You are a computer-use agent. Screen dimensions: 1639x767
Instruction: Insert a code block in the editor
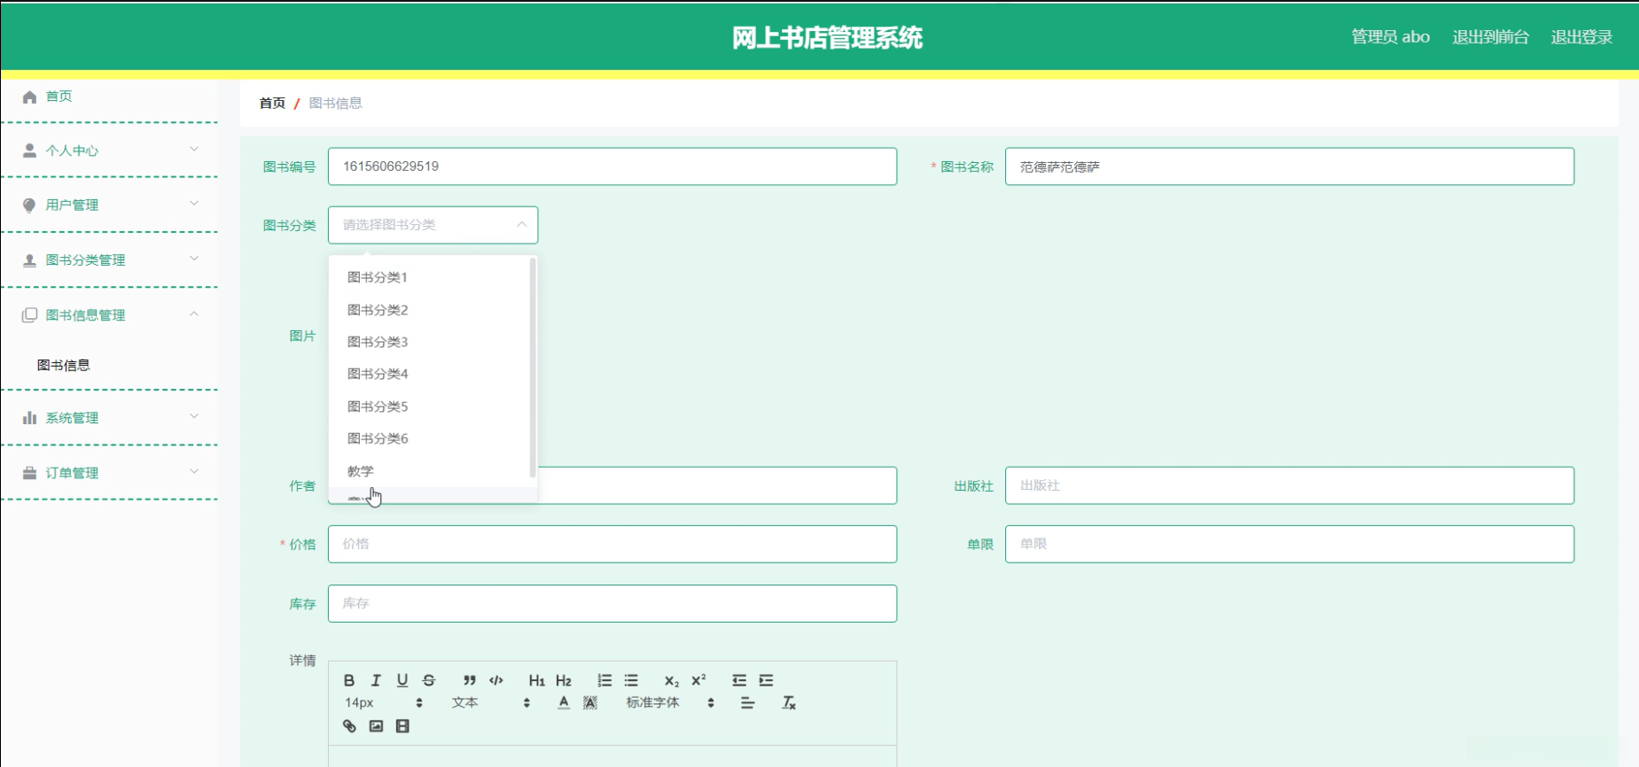pos(496,680)
